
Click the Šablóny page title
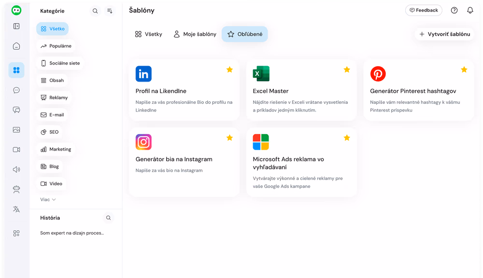142,10
